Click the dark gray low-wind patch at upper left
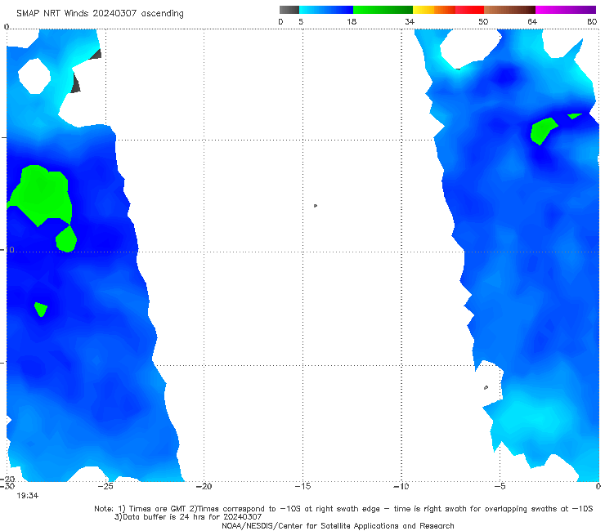 coord(75,83)
